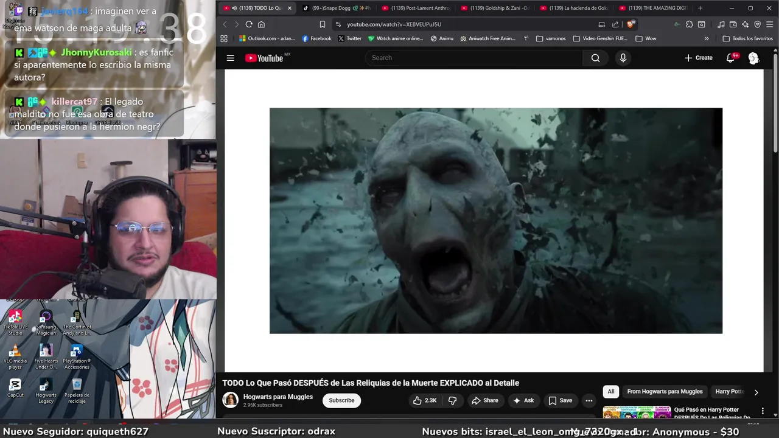779x438 pixels.
Task: Open the extensions puzzle icon
Action: pyautogui.click(x=689, y=24)
